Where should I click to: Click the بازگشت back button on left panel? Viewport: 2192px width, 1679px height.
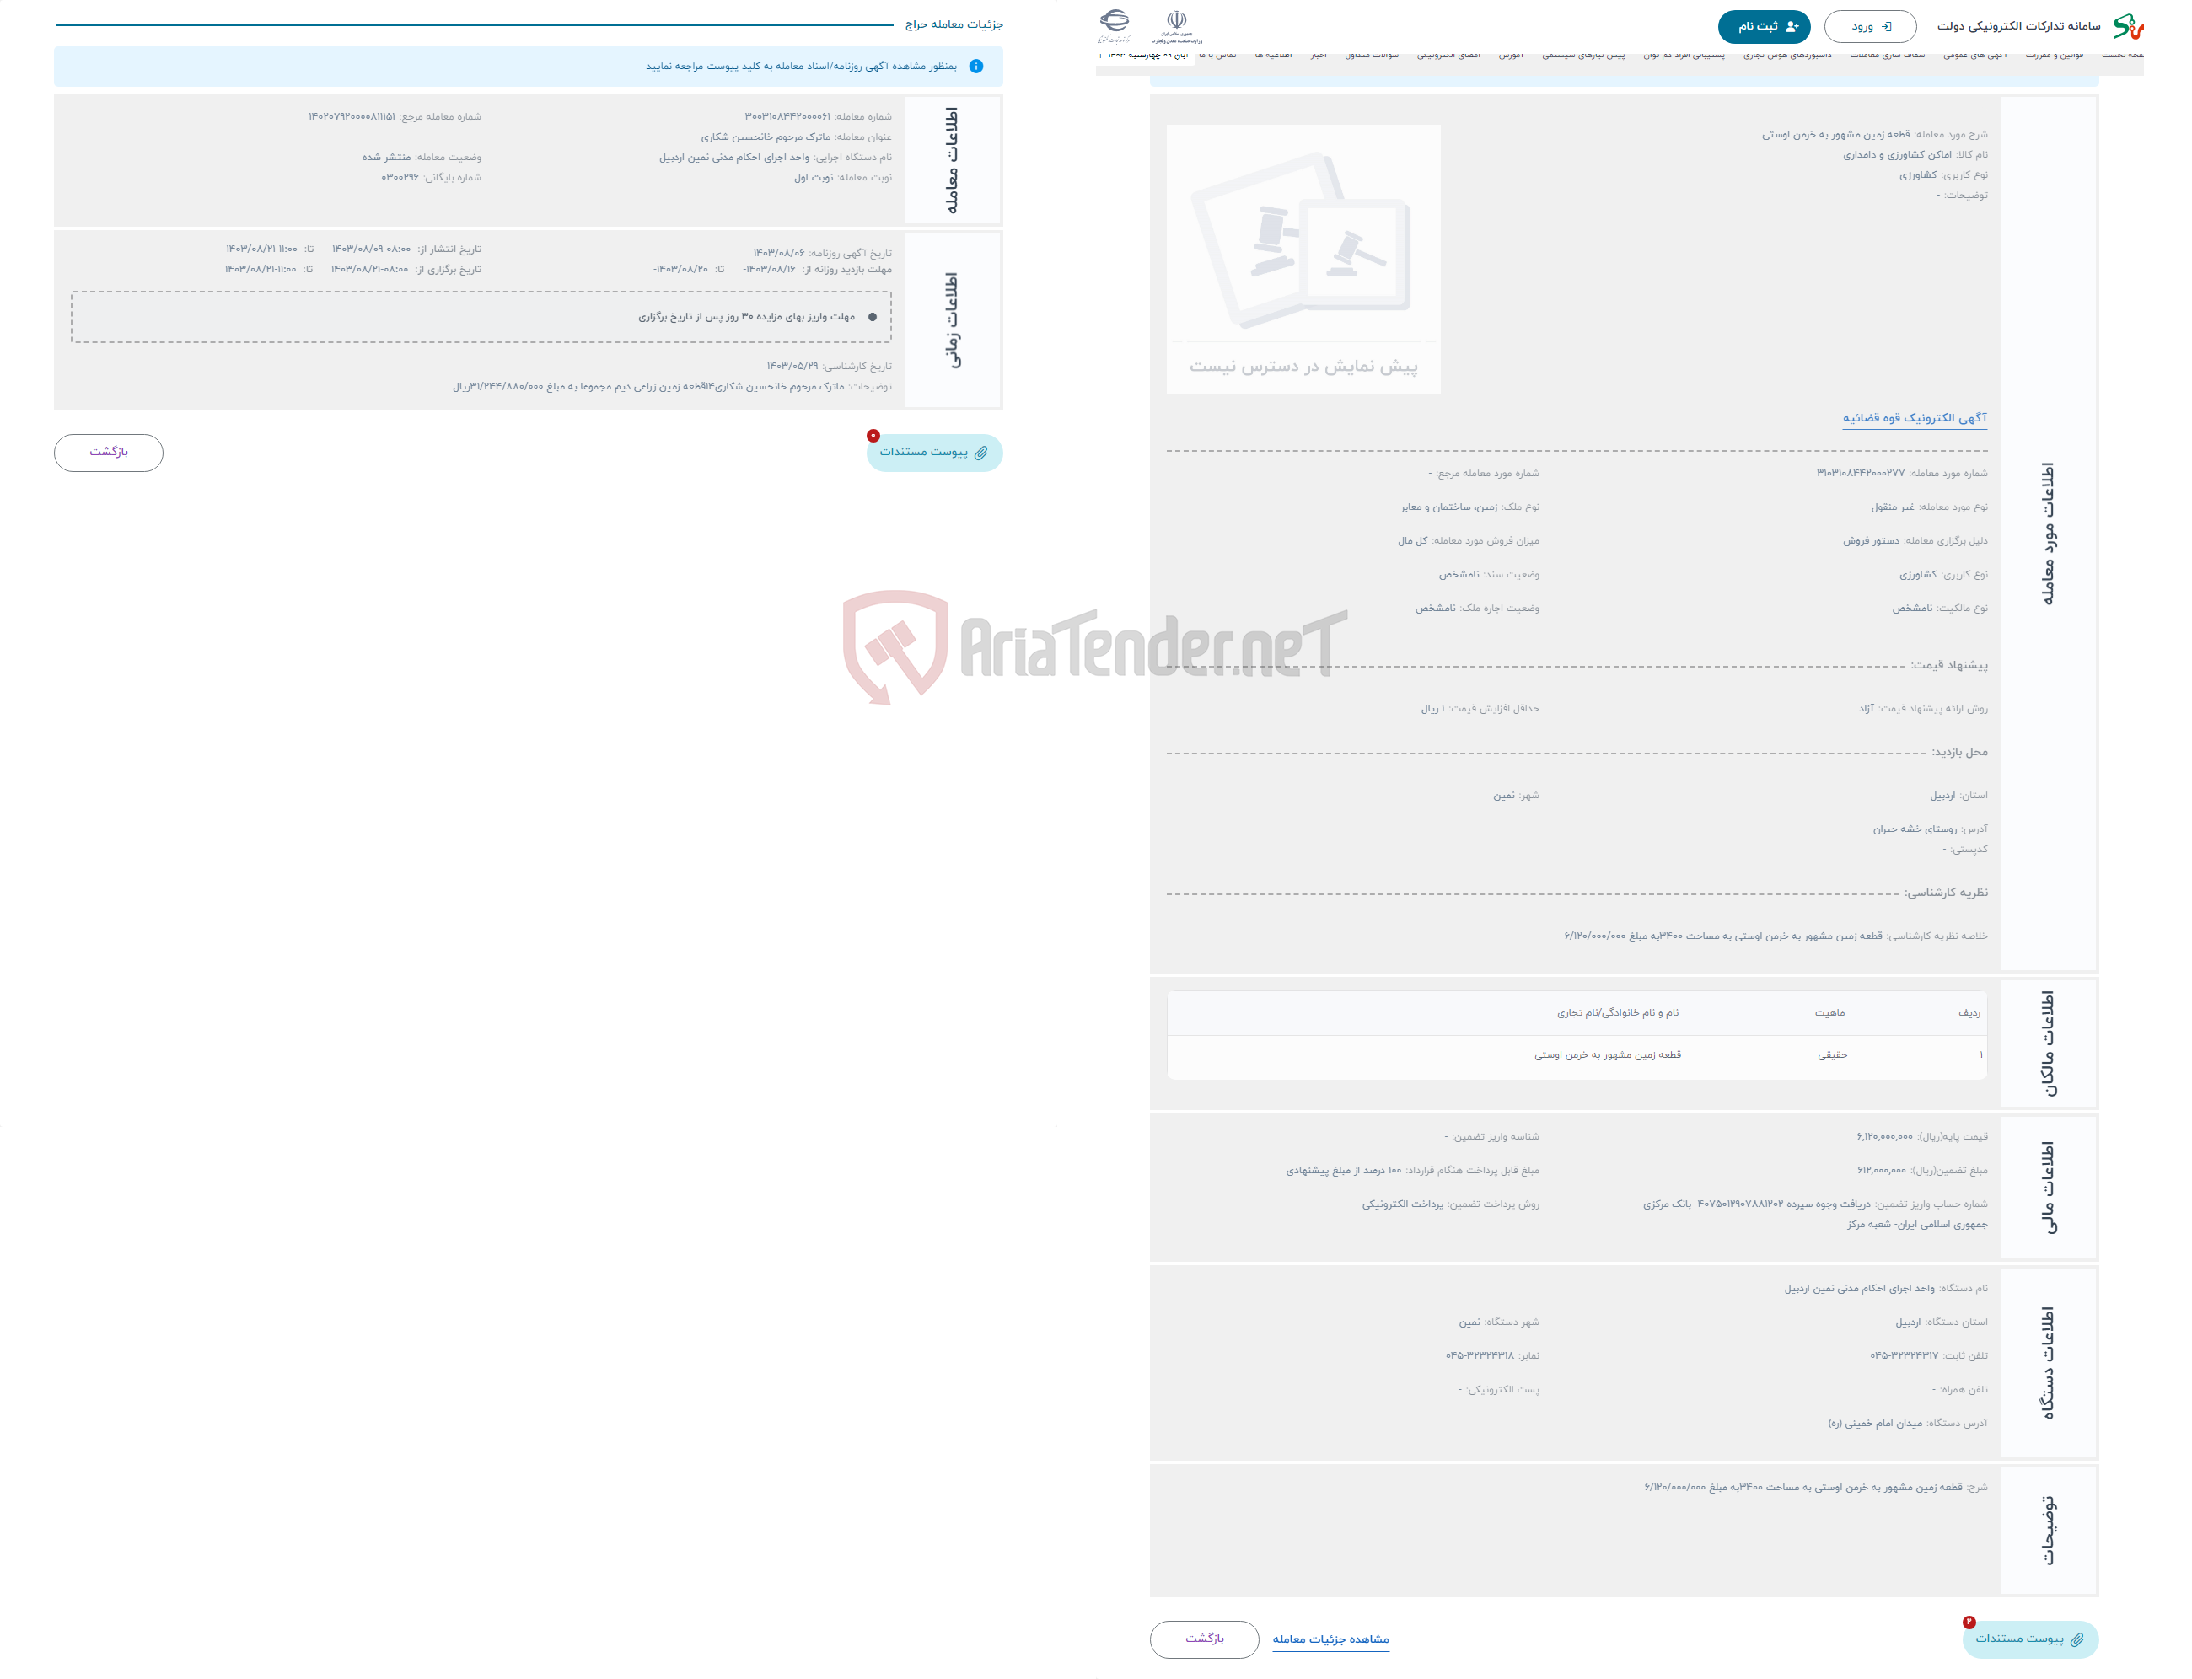(111, 453)
